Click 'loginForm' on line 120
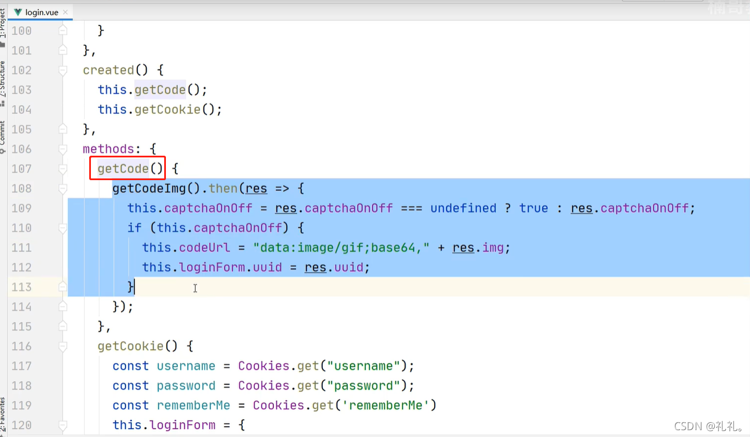 [x=182, y=425]
